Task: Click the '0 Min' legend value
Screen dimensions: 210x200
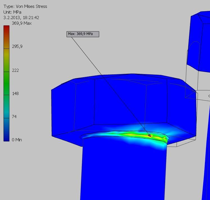Action: pyautogui.click(x=17, y=140)
